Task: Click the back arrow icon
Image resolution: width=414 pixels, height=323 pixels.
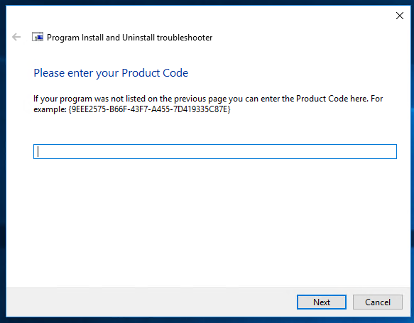Action: coord(16,37)
